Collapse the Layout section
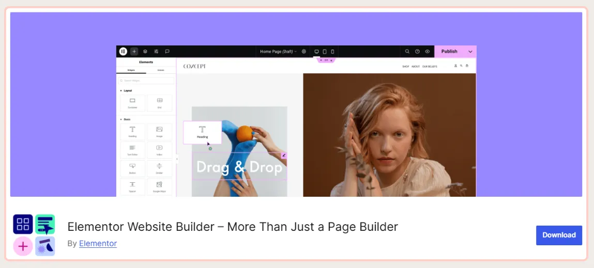Screen dimensions: 594x268 tap(126, 91)
